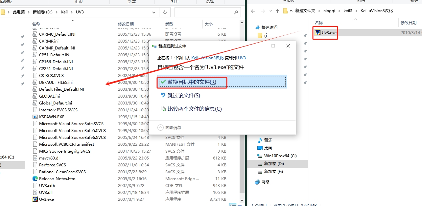This screenshot has width=422, height=206.
Task: Click the Uv3.exe icon in the right window
Action: [x=317, y=32]
